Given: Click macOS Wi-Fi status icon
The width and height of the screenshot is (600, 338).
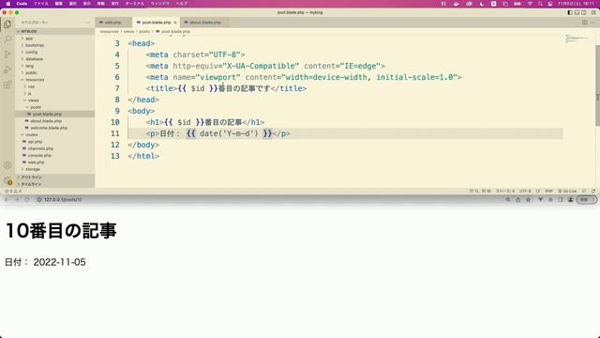Looking at the screenshot, I should point(530,4).
